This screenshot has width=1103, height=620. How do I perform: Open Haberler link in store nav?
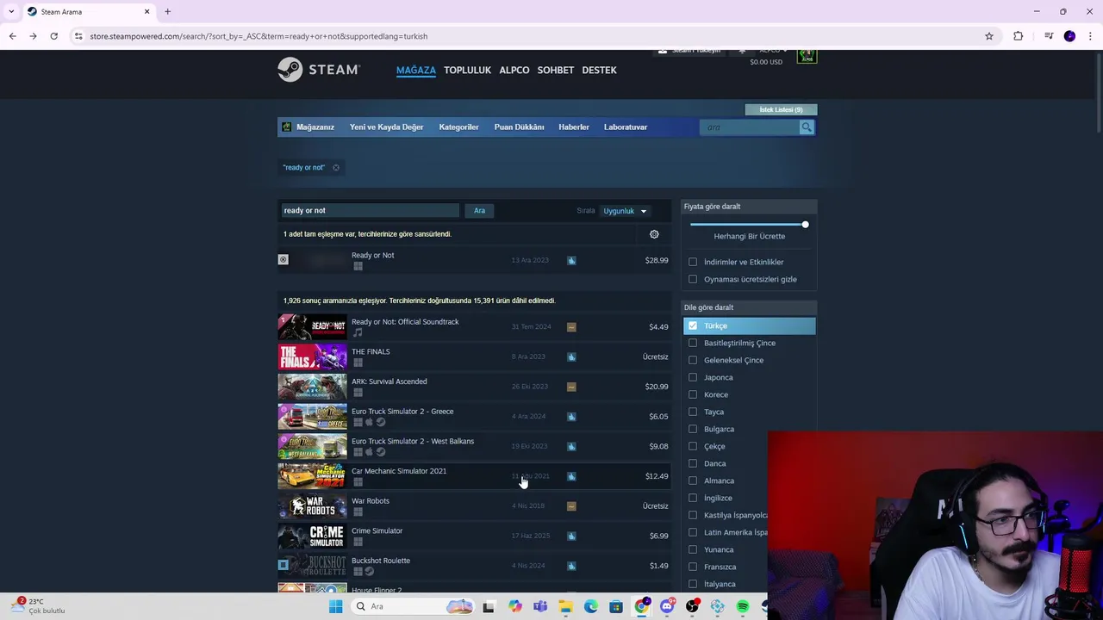pyautogui.click(x=574, y=127)
